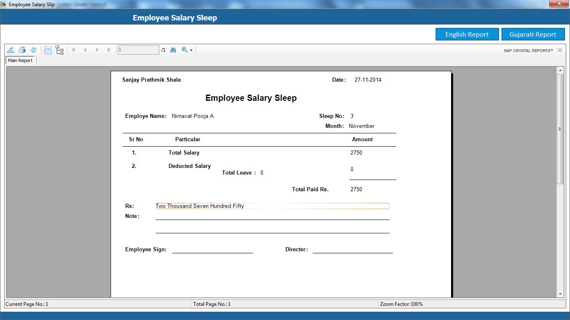Go to the first page
This screenshot has width=570, height=320.
(x=73, y=50)
